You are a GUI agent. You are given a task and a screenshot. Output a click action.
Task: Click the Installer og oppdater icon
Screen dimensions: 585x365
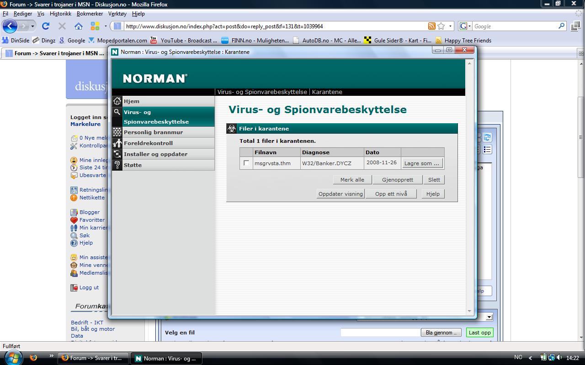tap(117, 154)
